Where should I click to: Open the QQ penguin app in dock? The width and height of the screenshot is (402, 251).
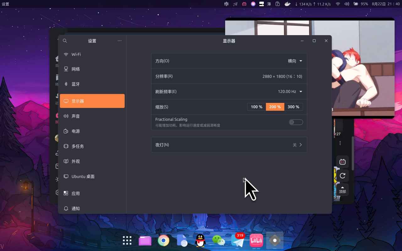pos(200,241)
